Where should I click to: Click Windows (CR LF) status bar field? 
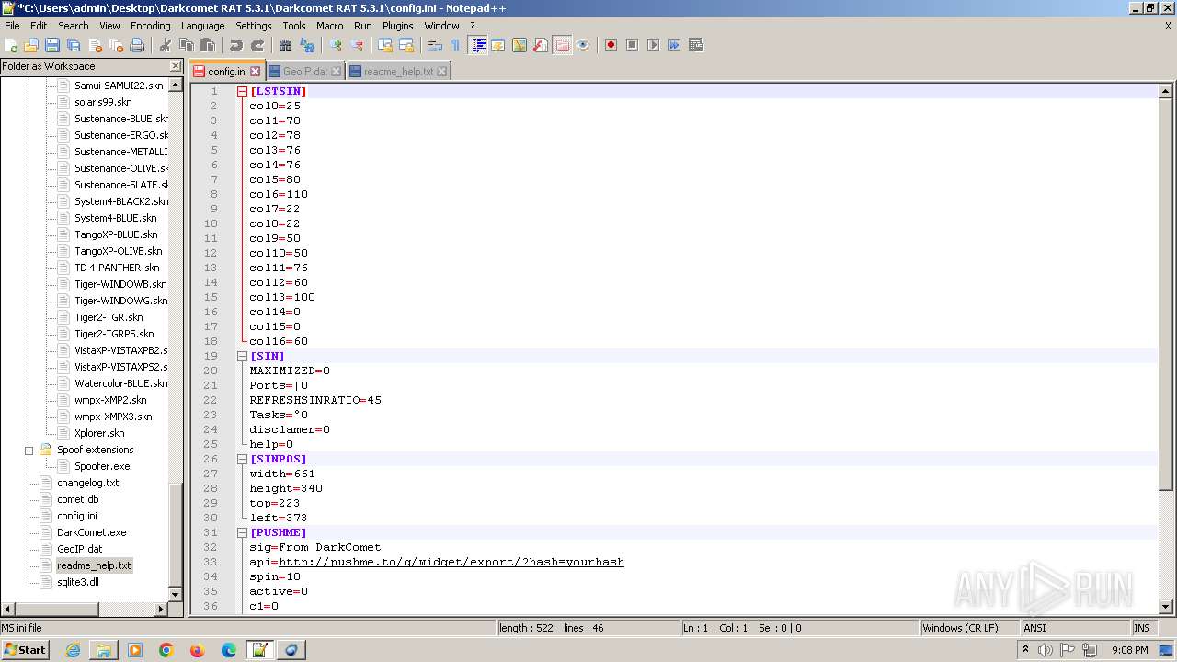click(x=970, y=628)
